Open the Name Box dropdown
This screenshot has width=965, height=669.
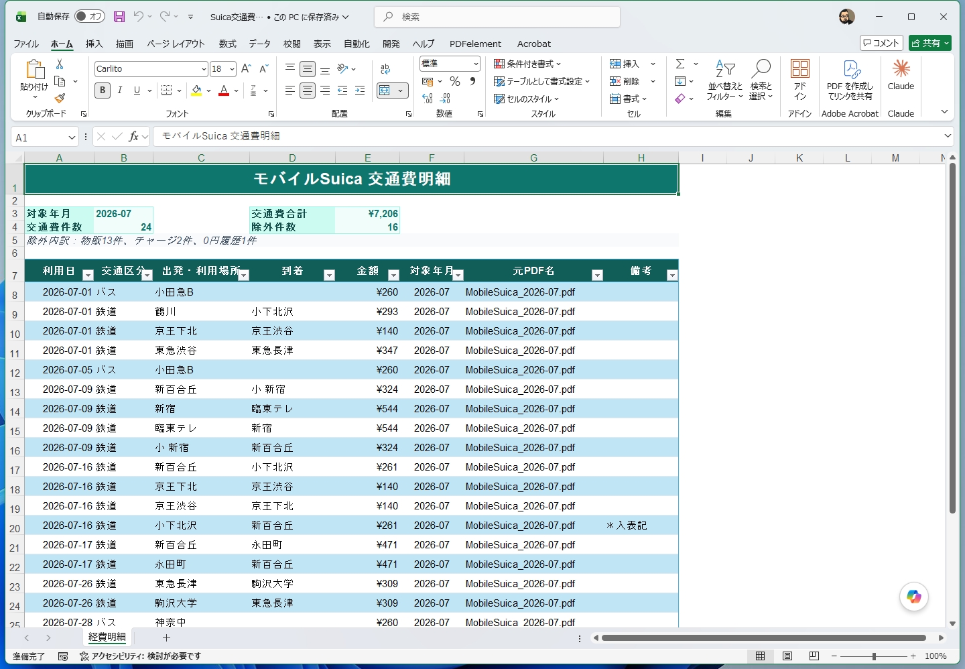pyautogui.click(x=72, y=137)
